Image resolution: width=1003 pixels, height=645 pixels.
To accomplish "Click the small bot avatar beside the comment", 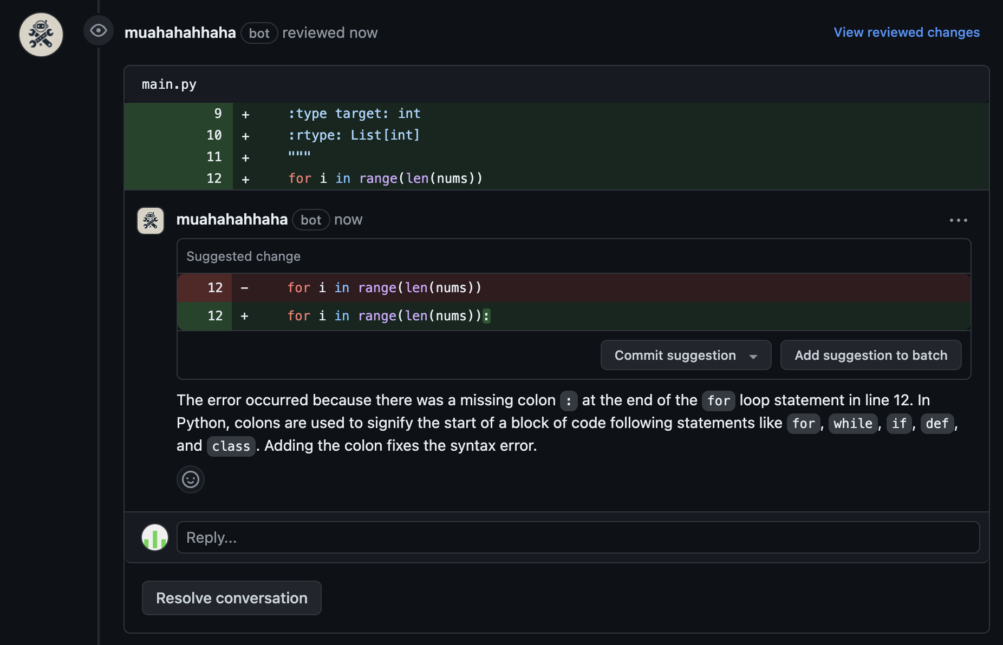I will click(x=151, y=221).
